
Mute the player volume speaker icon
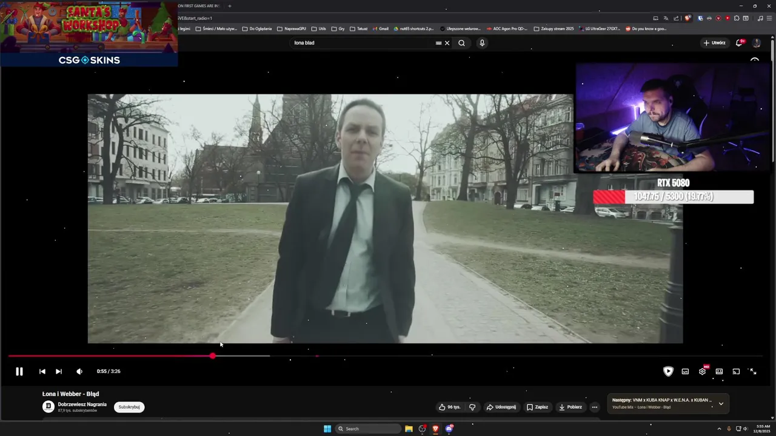tap(79, 371)
